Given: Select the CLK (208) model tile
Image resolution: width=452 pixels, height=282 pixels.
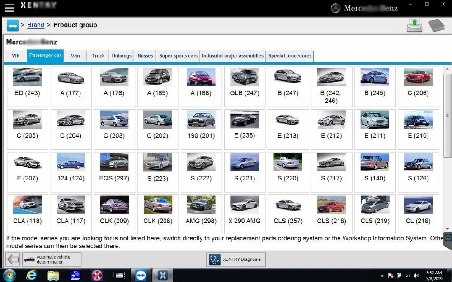Looking at the screenshot, I should [158, 214].
